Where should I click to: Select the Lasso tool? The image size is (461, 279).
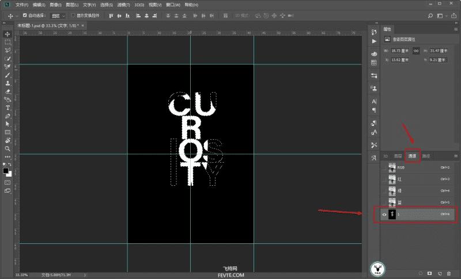tap(7, 51)
